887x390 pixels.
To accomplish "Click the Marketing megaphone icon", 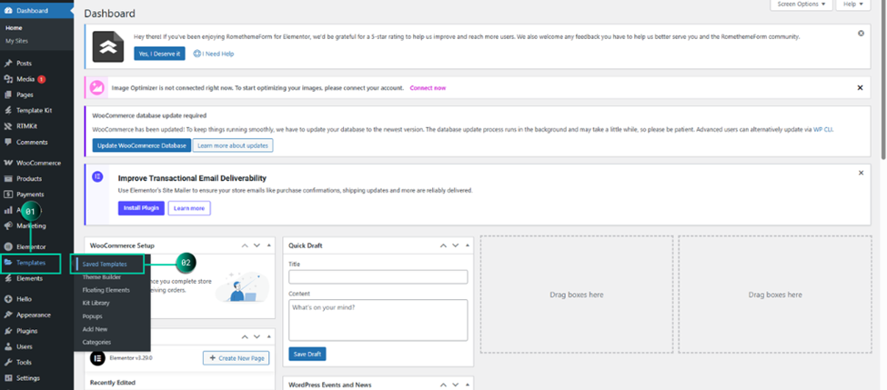I will [x=8, y=226].
